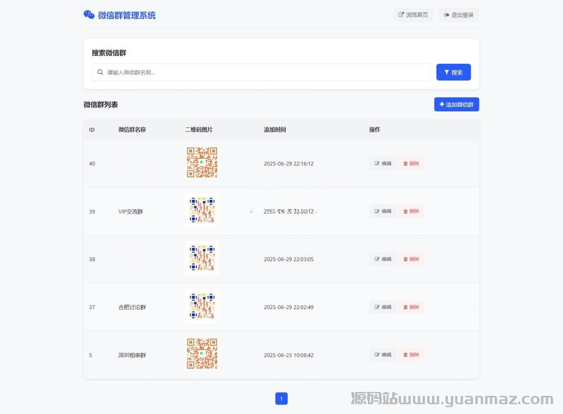
Task: Click the 二维码图片 column header
Action: pos(199,129)
